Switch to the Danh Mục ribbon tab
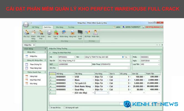The height and width of the screenshot is (111, 184). point(47,27)
